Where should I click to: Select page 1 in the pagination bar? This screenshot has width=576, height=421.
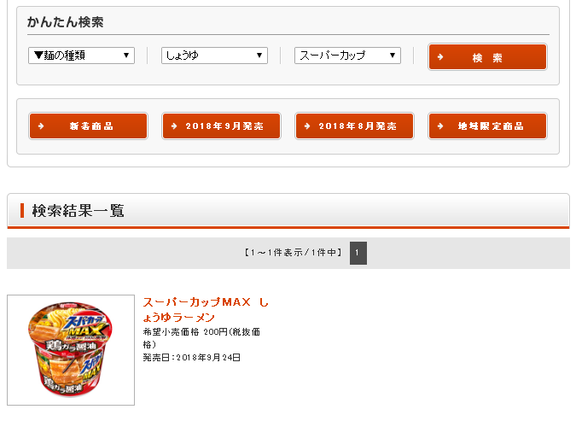tap(358, 253)
